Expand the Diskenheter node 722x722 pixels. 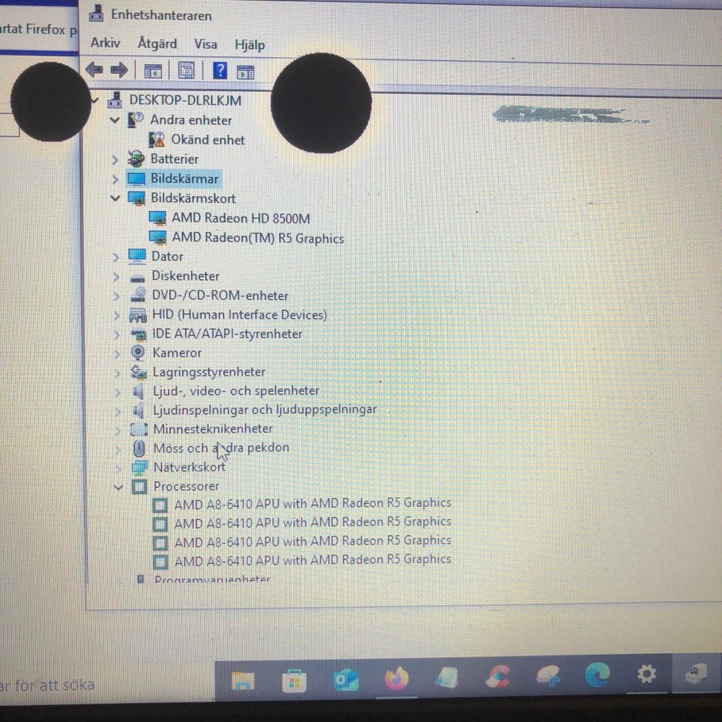pos(116,277)
